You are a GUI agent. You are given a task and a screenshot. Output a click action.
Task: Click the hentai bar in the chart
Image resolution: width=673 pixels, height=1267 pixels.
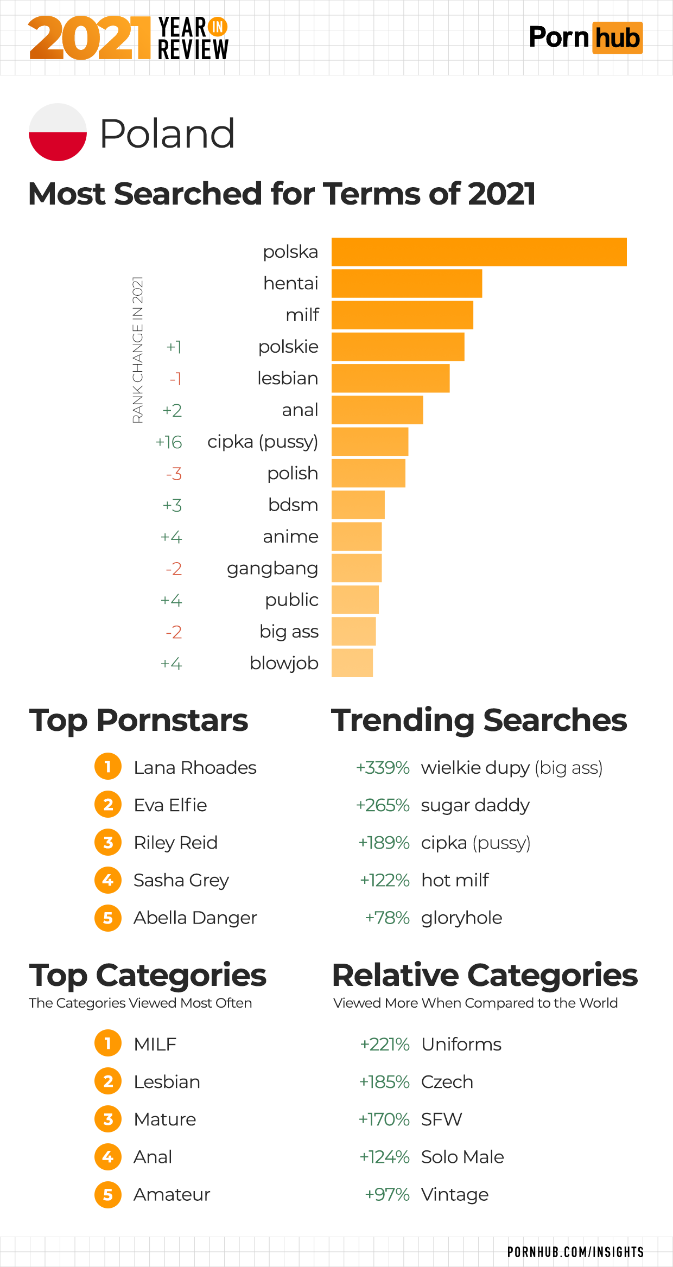(x=407, y=283)
